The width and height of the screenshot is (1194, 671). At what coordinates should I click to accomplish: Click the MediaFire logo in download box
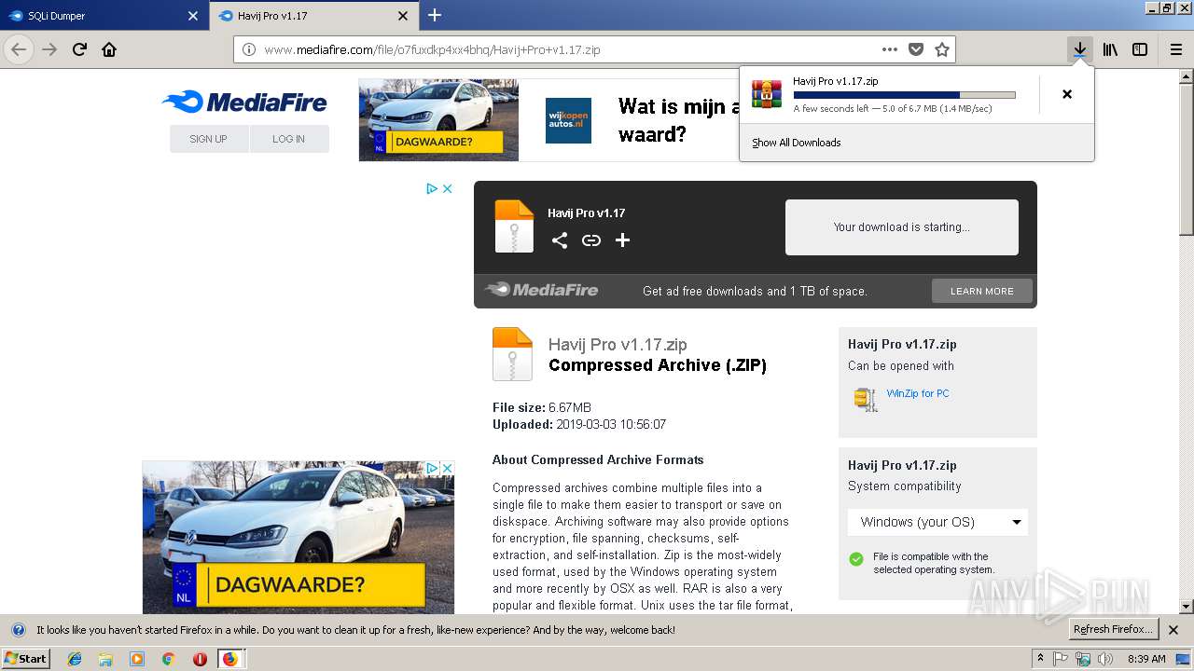542,290
